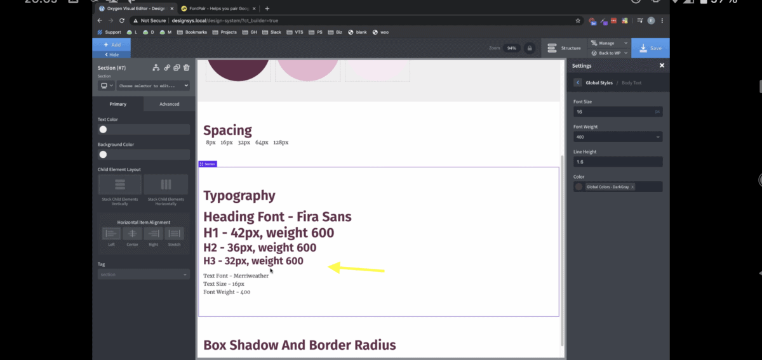Delete the section using the trash icon
This screenshot has height=360, width=762.
[x=187, y=68]
